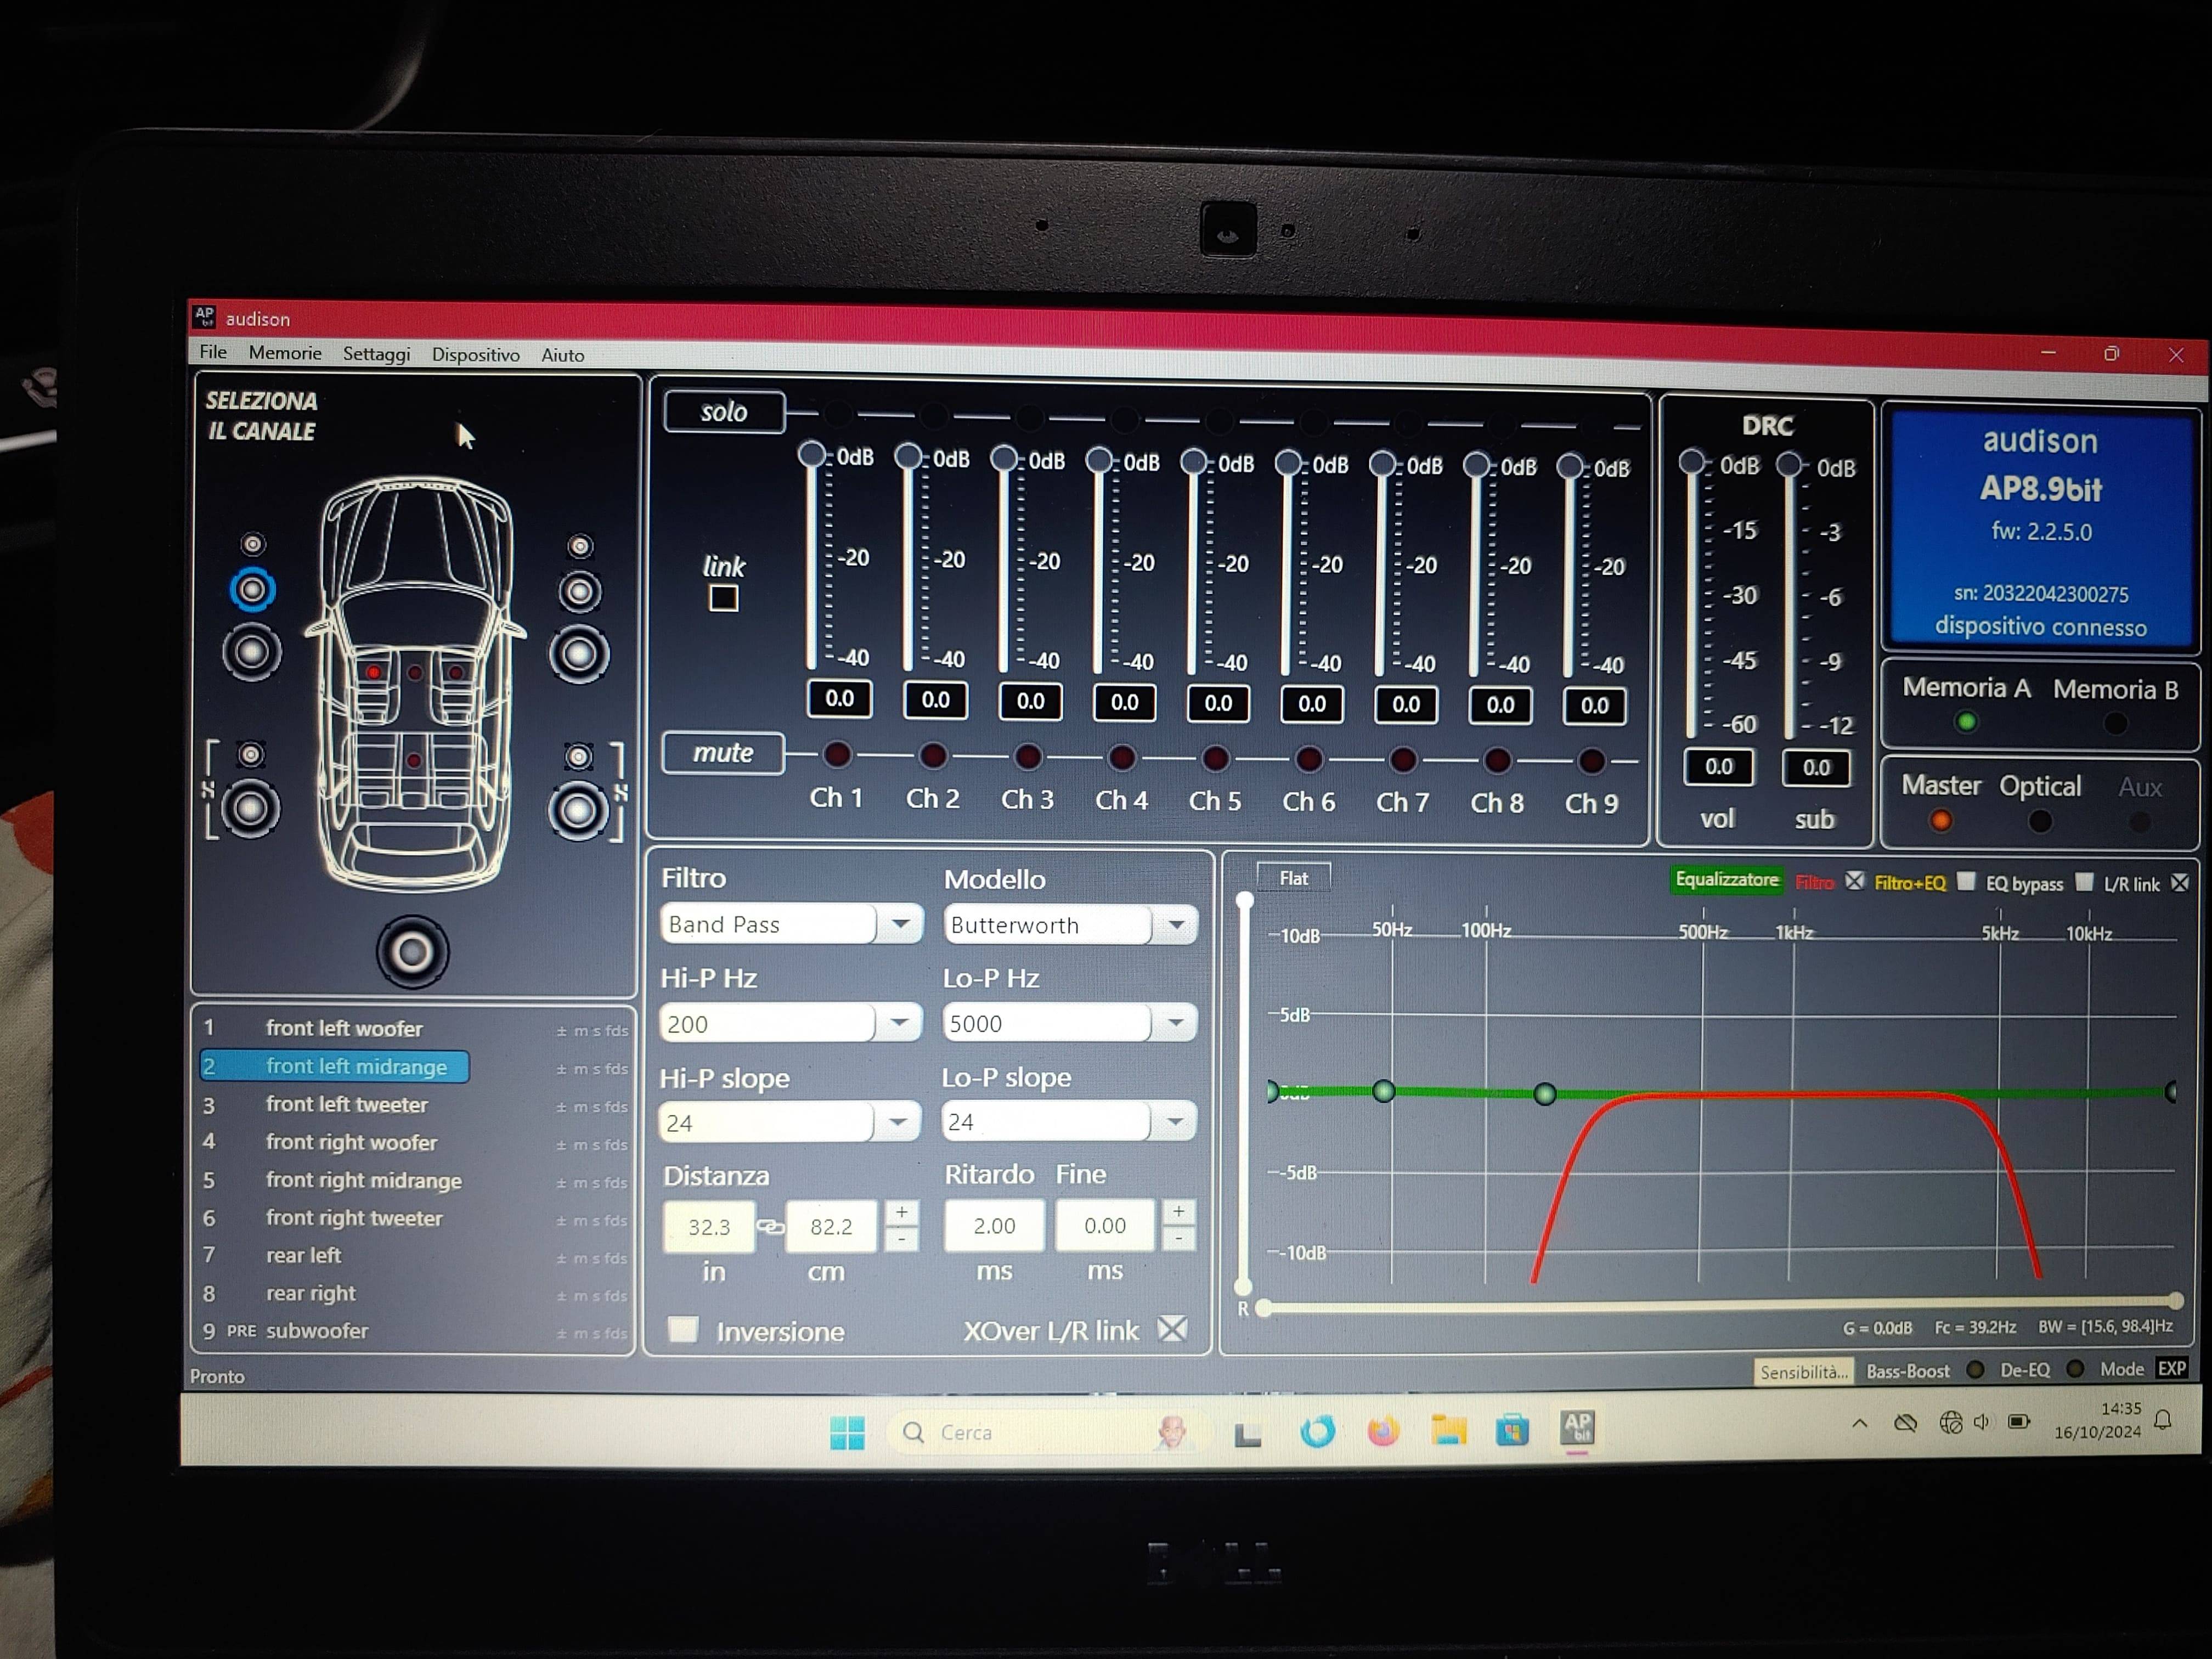Open the Hi-P slope dropdown
2212x1659 pixels.
[x=897, y=1122]
